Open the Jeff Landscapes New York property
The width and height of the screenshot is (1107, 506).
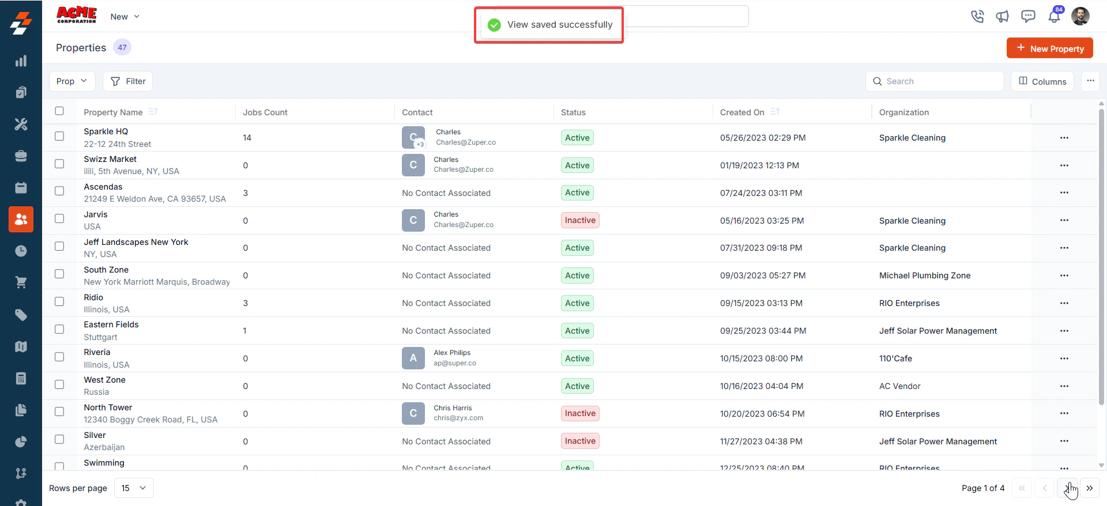tap(136, 242)
